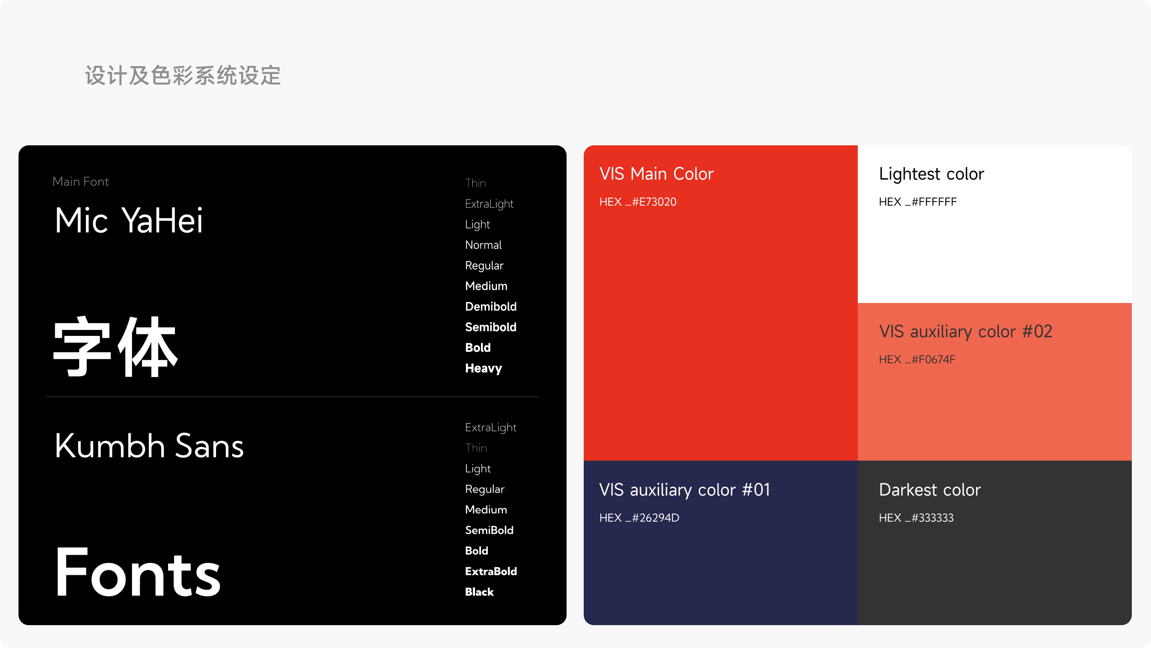Image resolution: width=1151 pixels, height=648 pixels.
Task: Click the Kumbh Sans font title
Action: 149,446
